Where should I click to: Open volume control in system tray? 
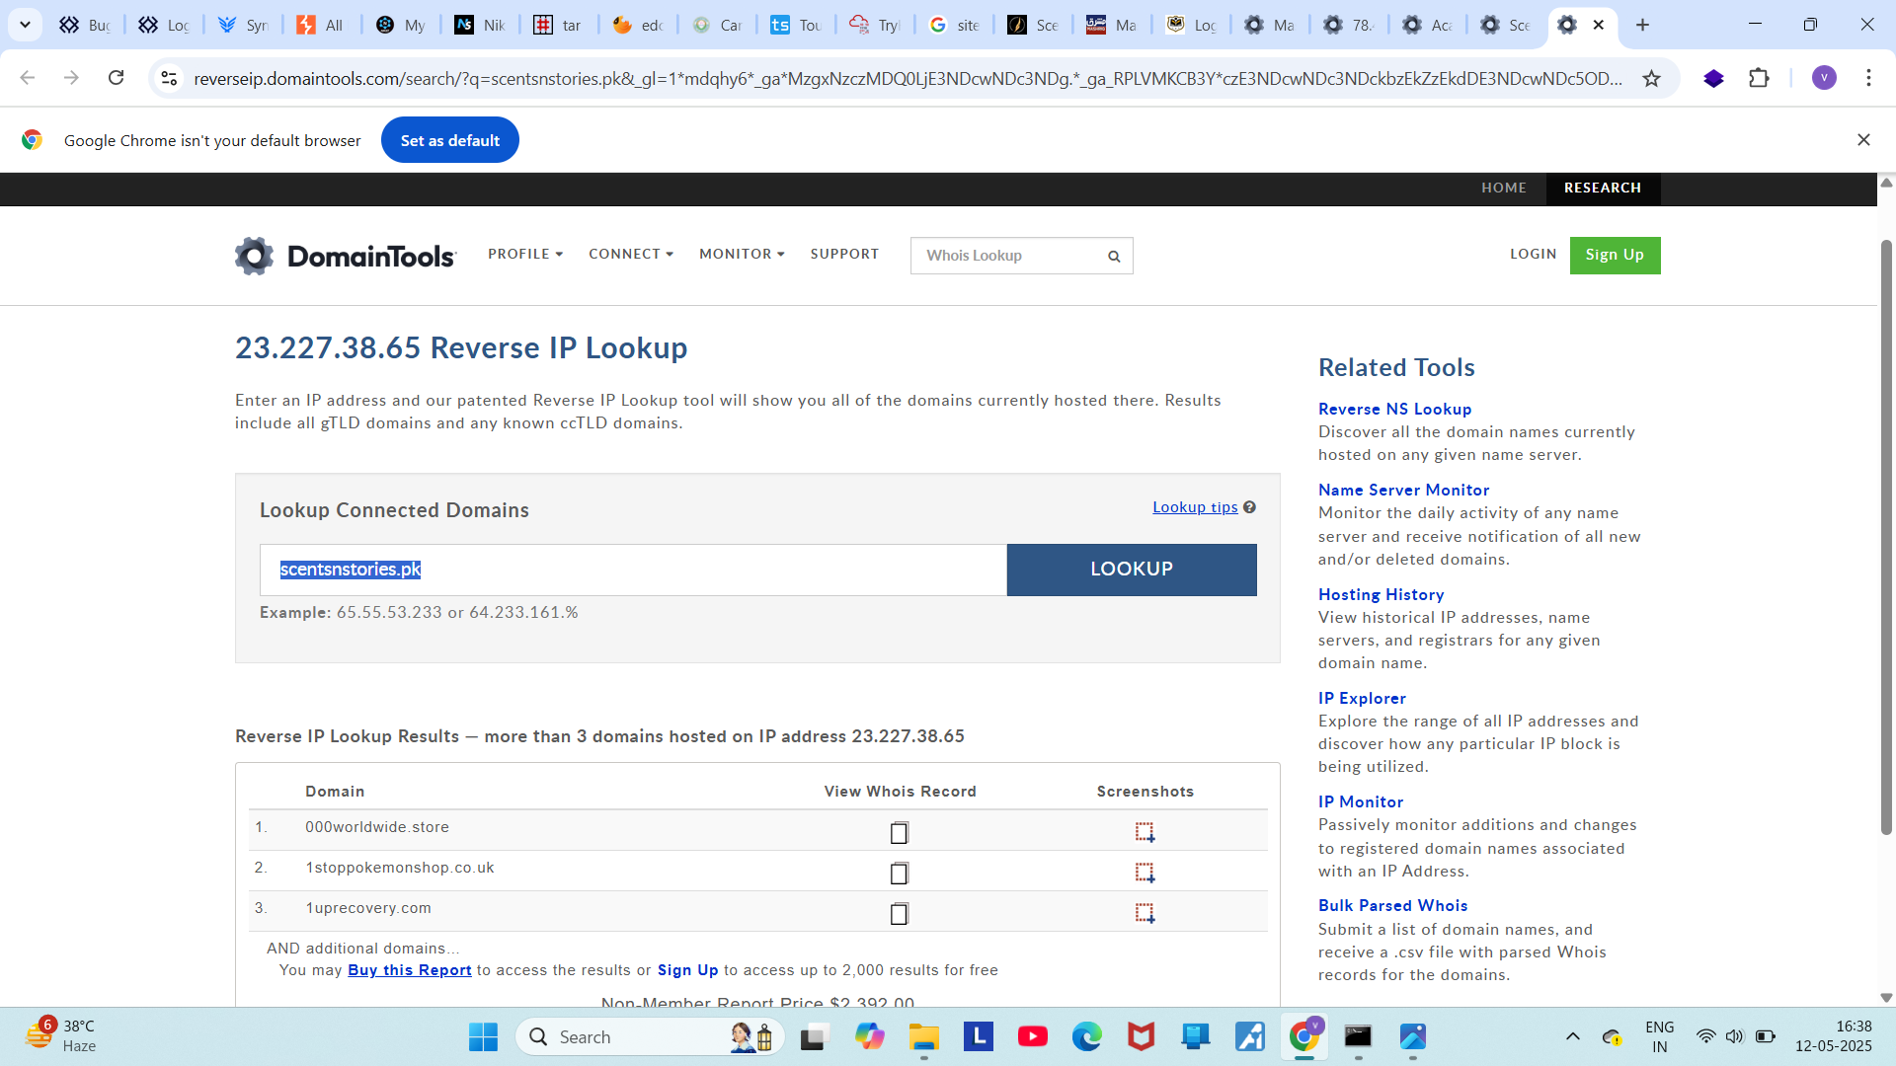point(1735,1036)
